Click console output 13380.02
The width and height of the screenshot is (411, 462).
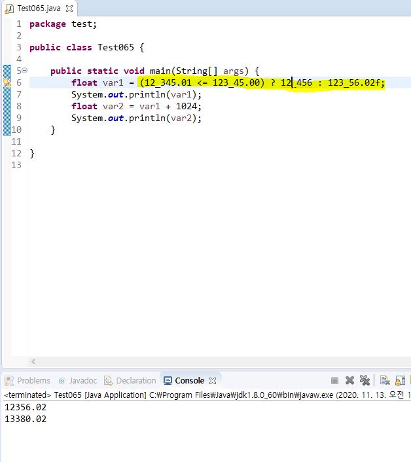26,419
